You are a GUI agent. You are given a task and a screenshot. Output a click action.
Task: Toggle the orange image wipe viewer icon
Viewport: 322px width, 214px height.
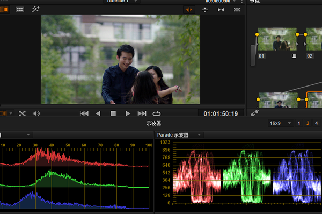[x=4, y=10]
